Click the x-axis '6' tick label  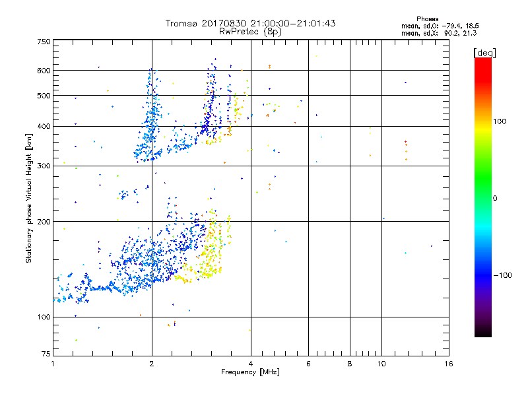pyautogui.click(x=308, y=364)
